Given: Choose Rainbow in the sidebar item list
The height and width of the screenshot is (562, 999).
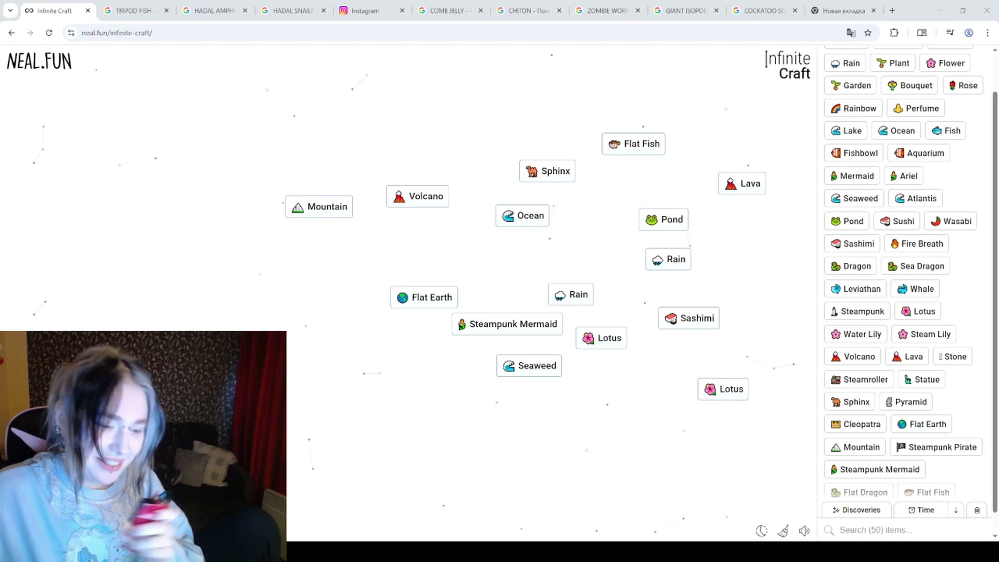Looking at the screenshot, I should [853, 108].
